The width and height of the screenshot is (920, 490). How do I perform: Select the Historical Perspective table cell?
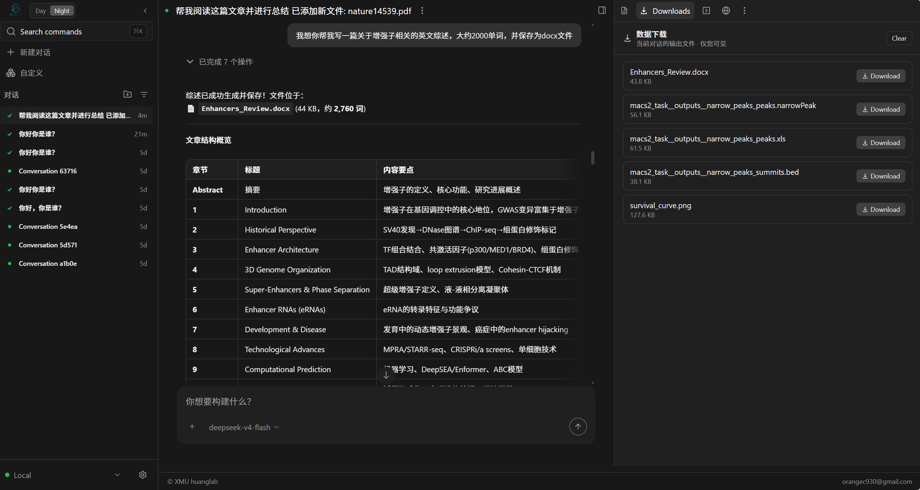[307, 230]
